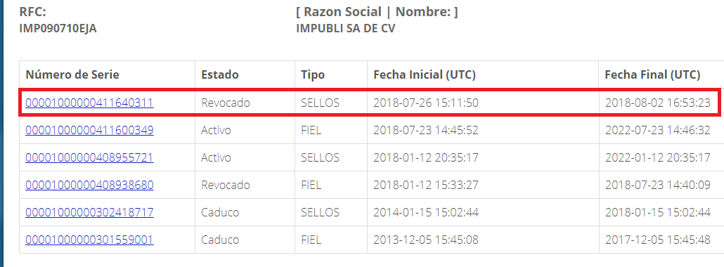Select the RFC value IMP090710EJA
The width and height of the screenshot is (724, 267).
coord(58,28)
